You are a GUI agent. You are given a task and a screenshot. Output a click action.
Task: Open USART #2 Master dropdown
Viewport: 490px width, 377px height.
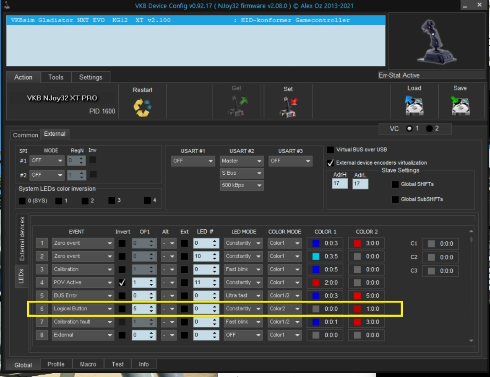(x=241, y=161)
